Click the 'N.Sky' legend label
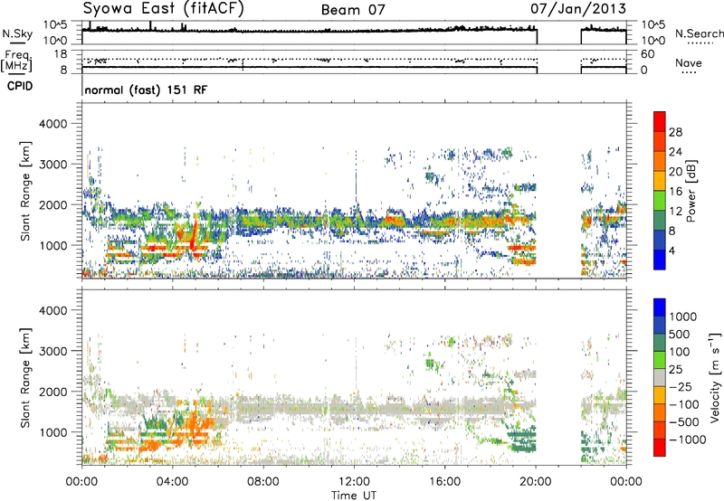 click(17, 33)
